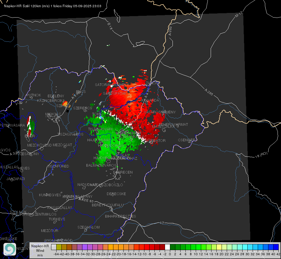Viewport: 281px width, 259px height.
Task: Click the NYÍRBÁTOR town label
Action: [x=155, y=140]
